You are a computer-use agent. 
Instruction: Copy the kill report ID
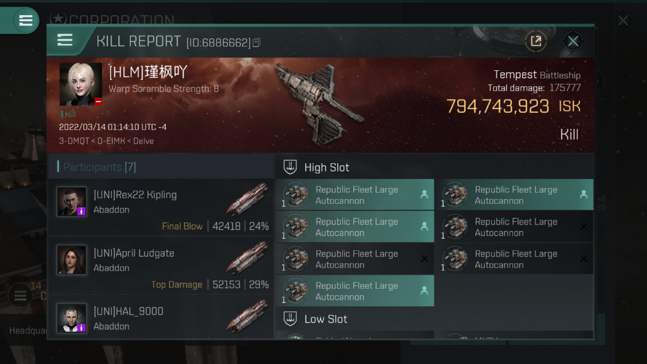256,42
